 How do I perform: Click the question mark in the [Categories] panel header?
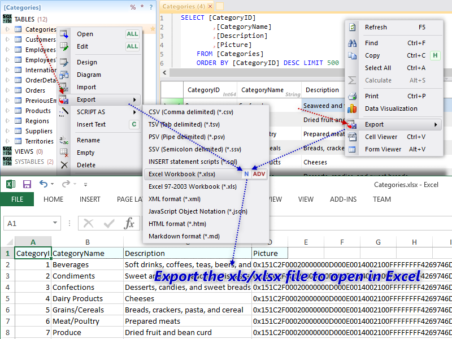(151, 7)
